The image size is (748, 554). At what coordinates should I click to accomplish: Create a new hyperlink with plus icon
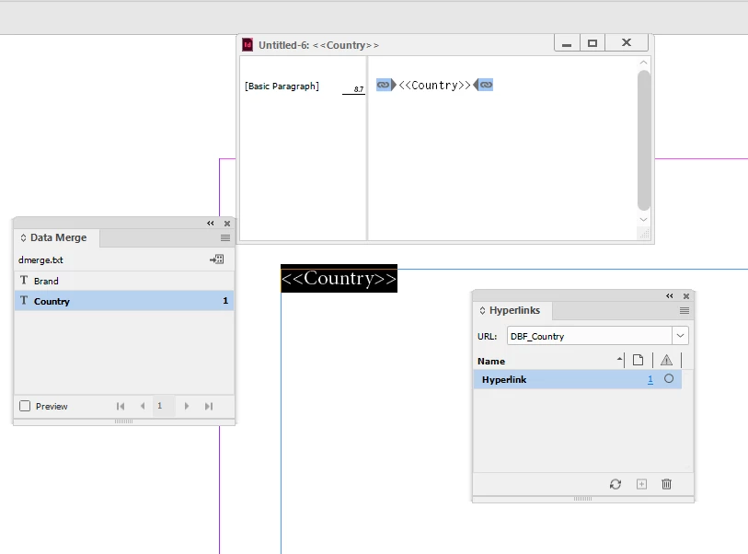click(641, 484)
